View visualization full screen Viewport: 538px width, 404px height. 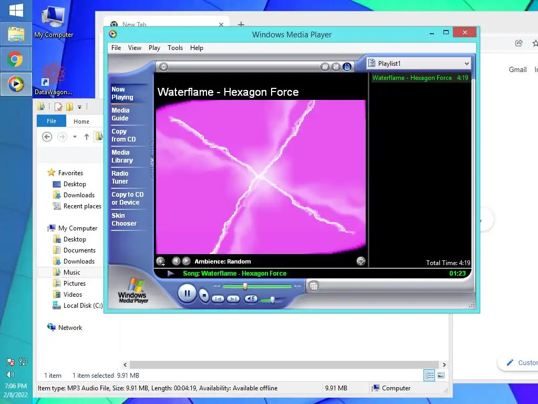[x=360, y=261]
